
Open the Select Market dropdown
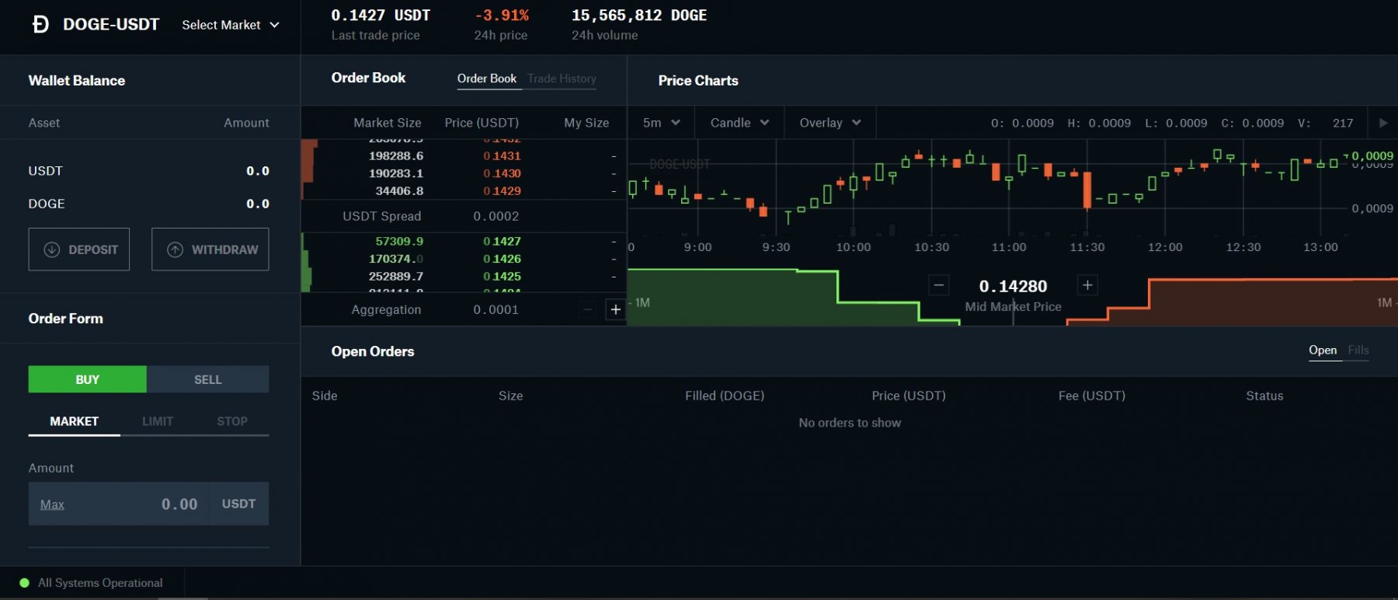click(x=230, y=25)
